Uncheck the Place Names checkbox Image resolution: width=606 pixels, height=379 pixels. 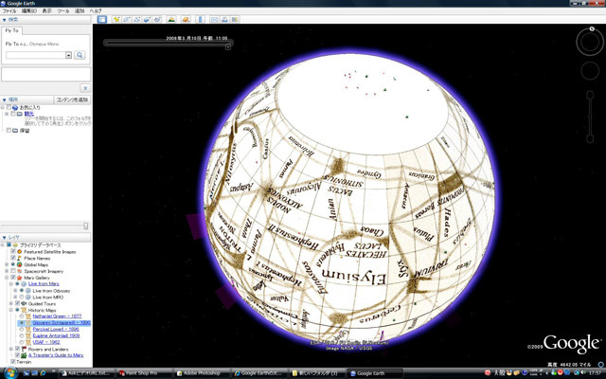[x=13, y=258]
